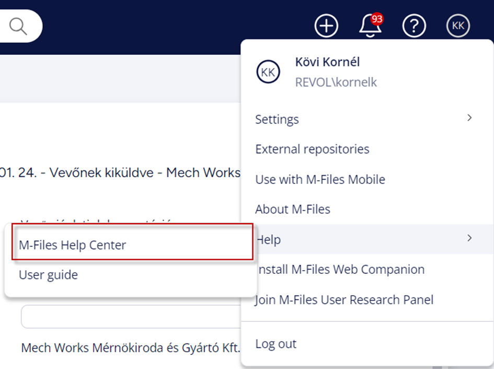Click the search magnifier icon
Screen dimensions: 494x369
(18, 26)
